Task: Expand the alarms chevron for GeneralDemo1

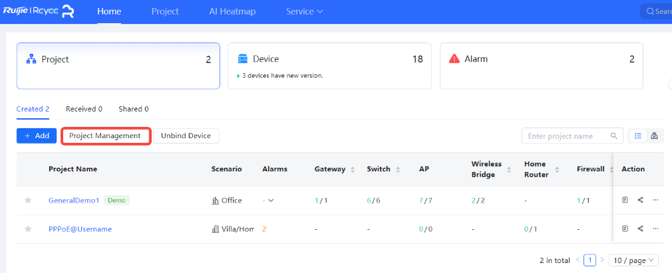Action: click(x=271, y=201)
